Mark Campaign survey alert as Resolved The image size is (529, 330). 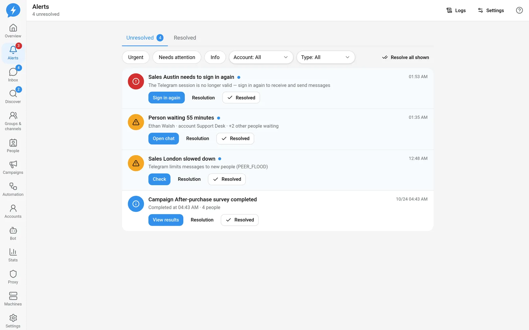pos(240,220)
